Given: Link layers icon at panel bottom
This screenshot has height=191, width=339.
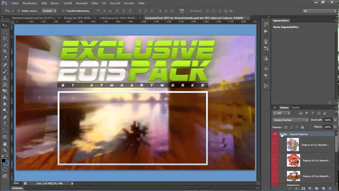Looking at the screenshot, I should (x=290, y=189).
